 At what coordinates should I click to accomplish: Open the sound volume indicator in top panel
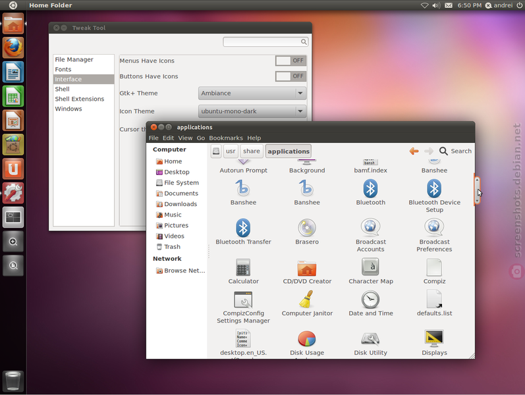click(x=436, y=5)
